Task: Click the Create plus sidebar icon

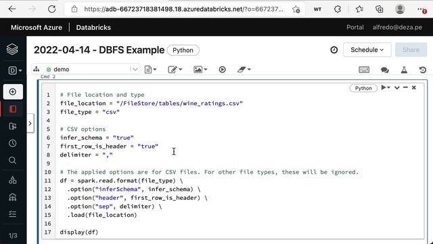Action: point(13,92)
